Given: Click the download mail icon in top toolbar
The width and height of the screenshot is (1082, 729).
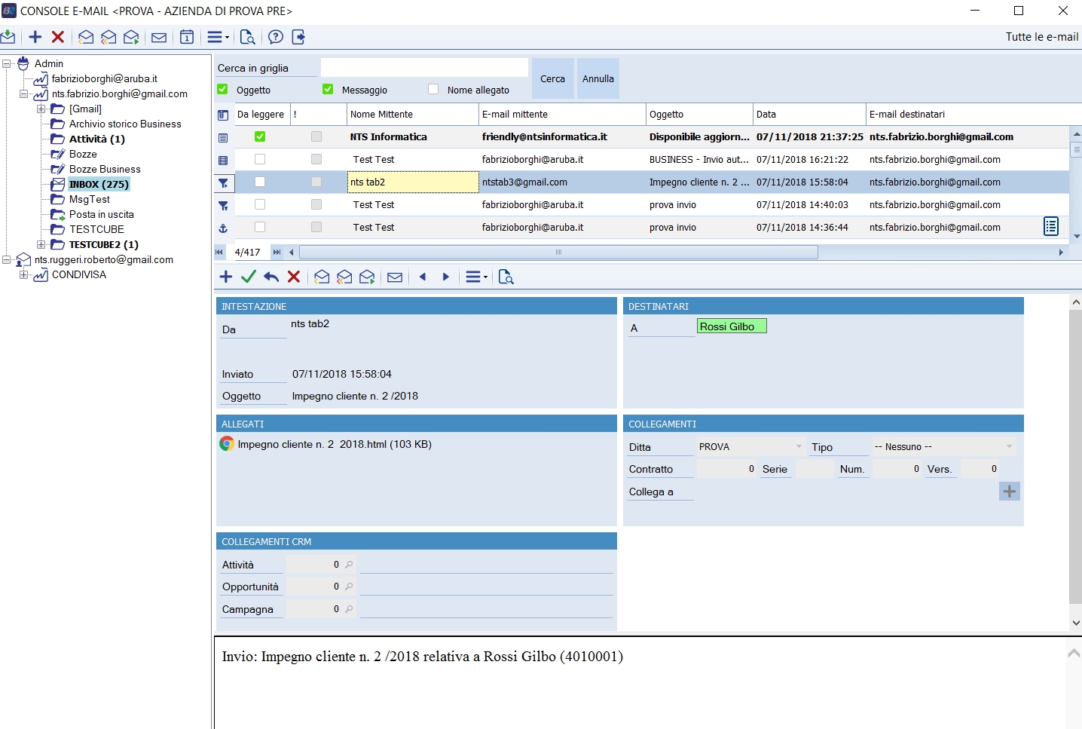Looking at the screenshot, I should click(x=8, y=37).
